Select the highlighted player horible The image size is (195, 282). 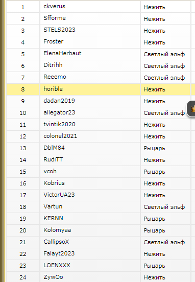pyautogui.click(x=53, y=89)
